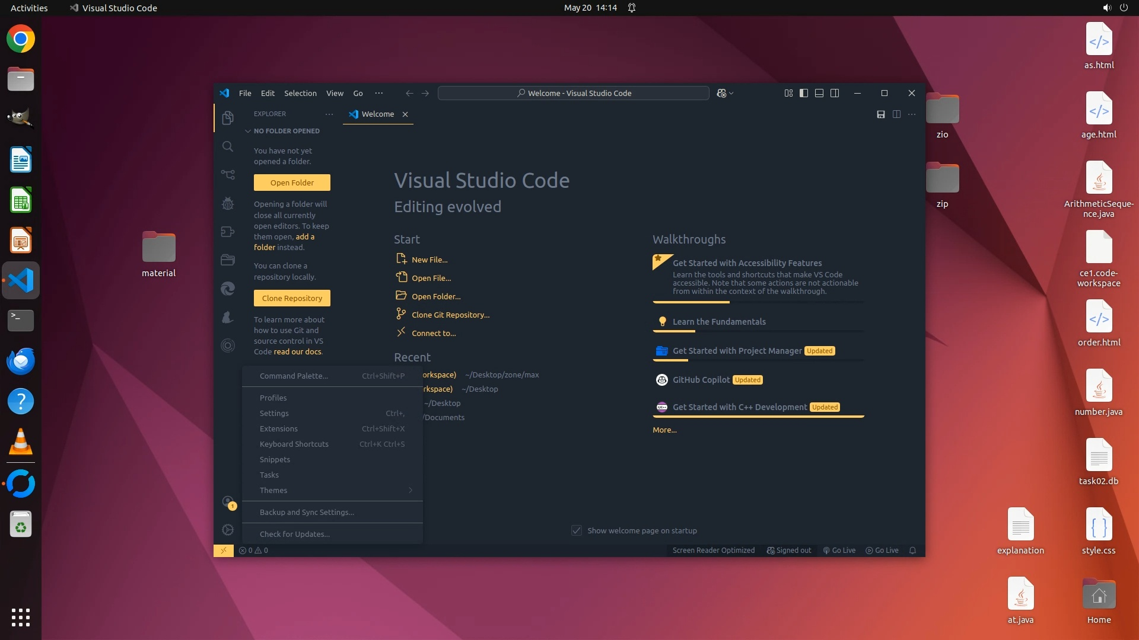Uncheck Show welcome page on startup

click(577, 530)
